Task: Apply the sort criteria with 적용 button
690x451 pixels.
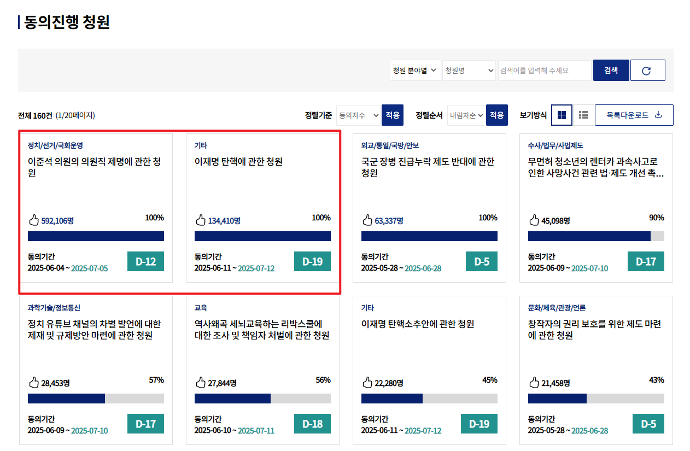Action: [393, 115]
